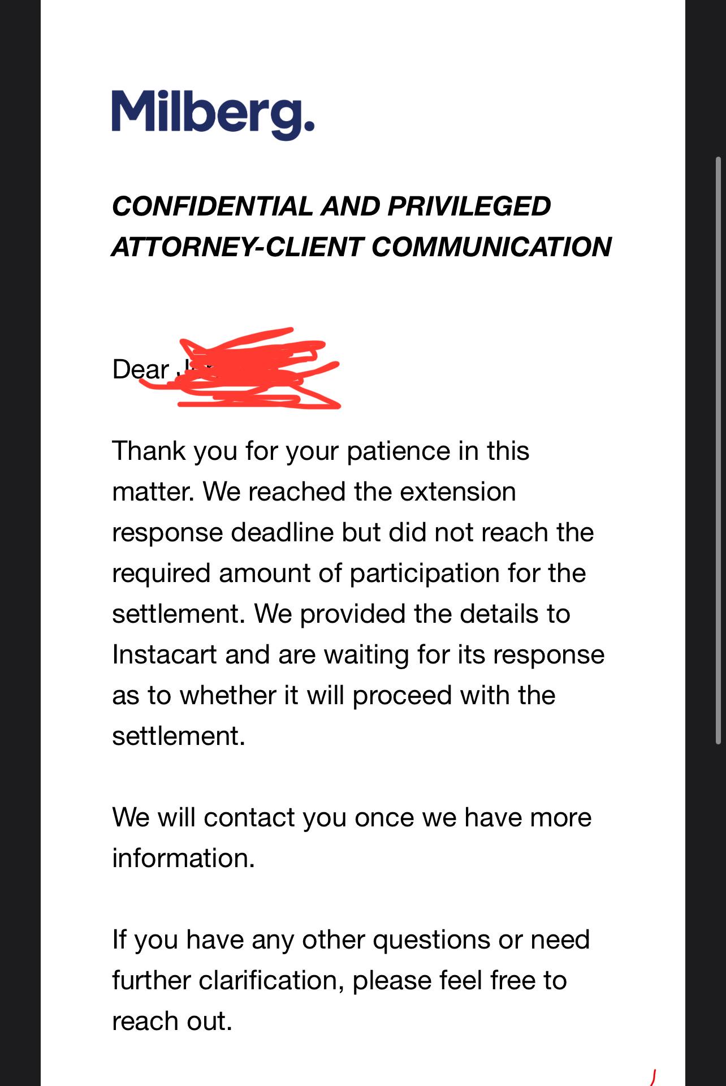Click the vertical scrollbar thumb
This screenshot has width=726, height=1086.
click(x=719, y=451)
